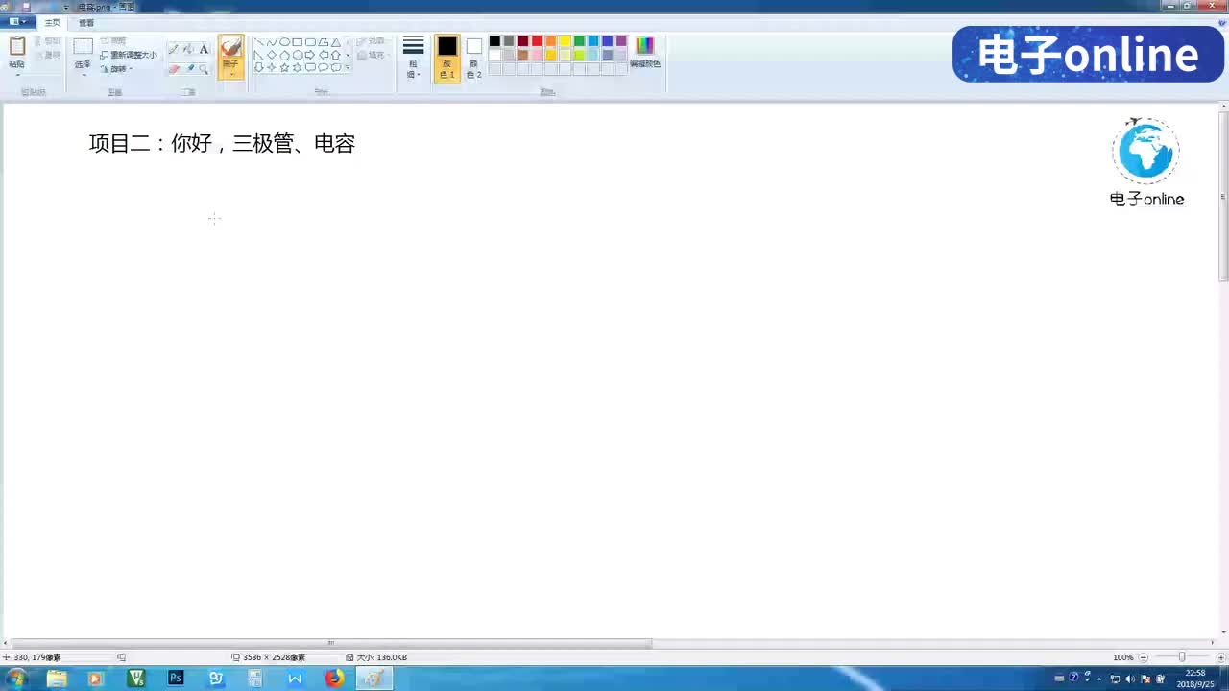1229x691 pixels.
Task: Choose the Triangle shape
Action: 336,42
